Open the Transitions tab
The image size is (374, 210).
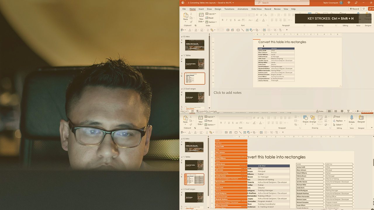point(229,9)
